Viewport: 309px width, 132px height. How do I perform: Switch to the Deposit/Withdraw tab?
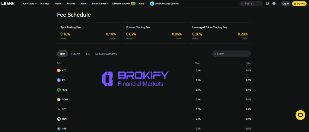[x=106, y=54]
